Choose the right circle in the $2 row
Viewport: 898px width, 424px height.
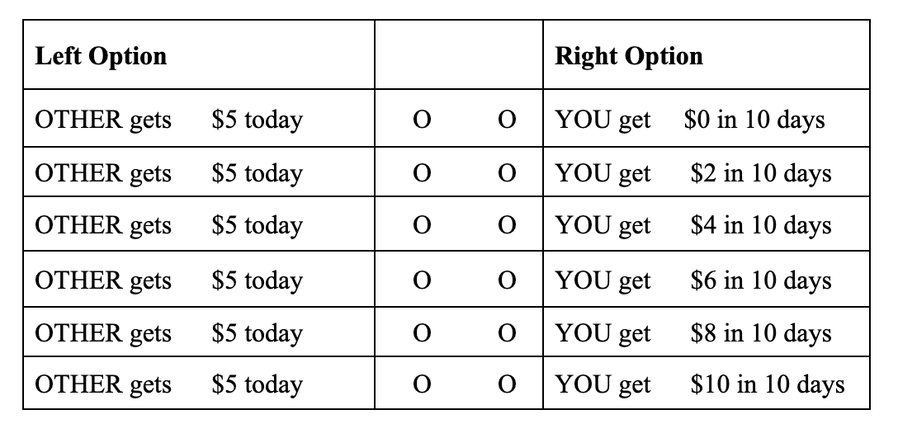coord(508,174)
